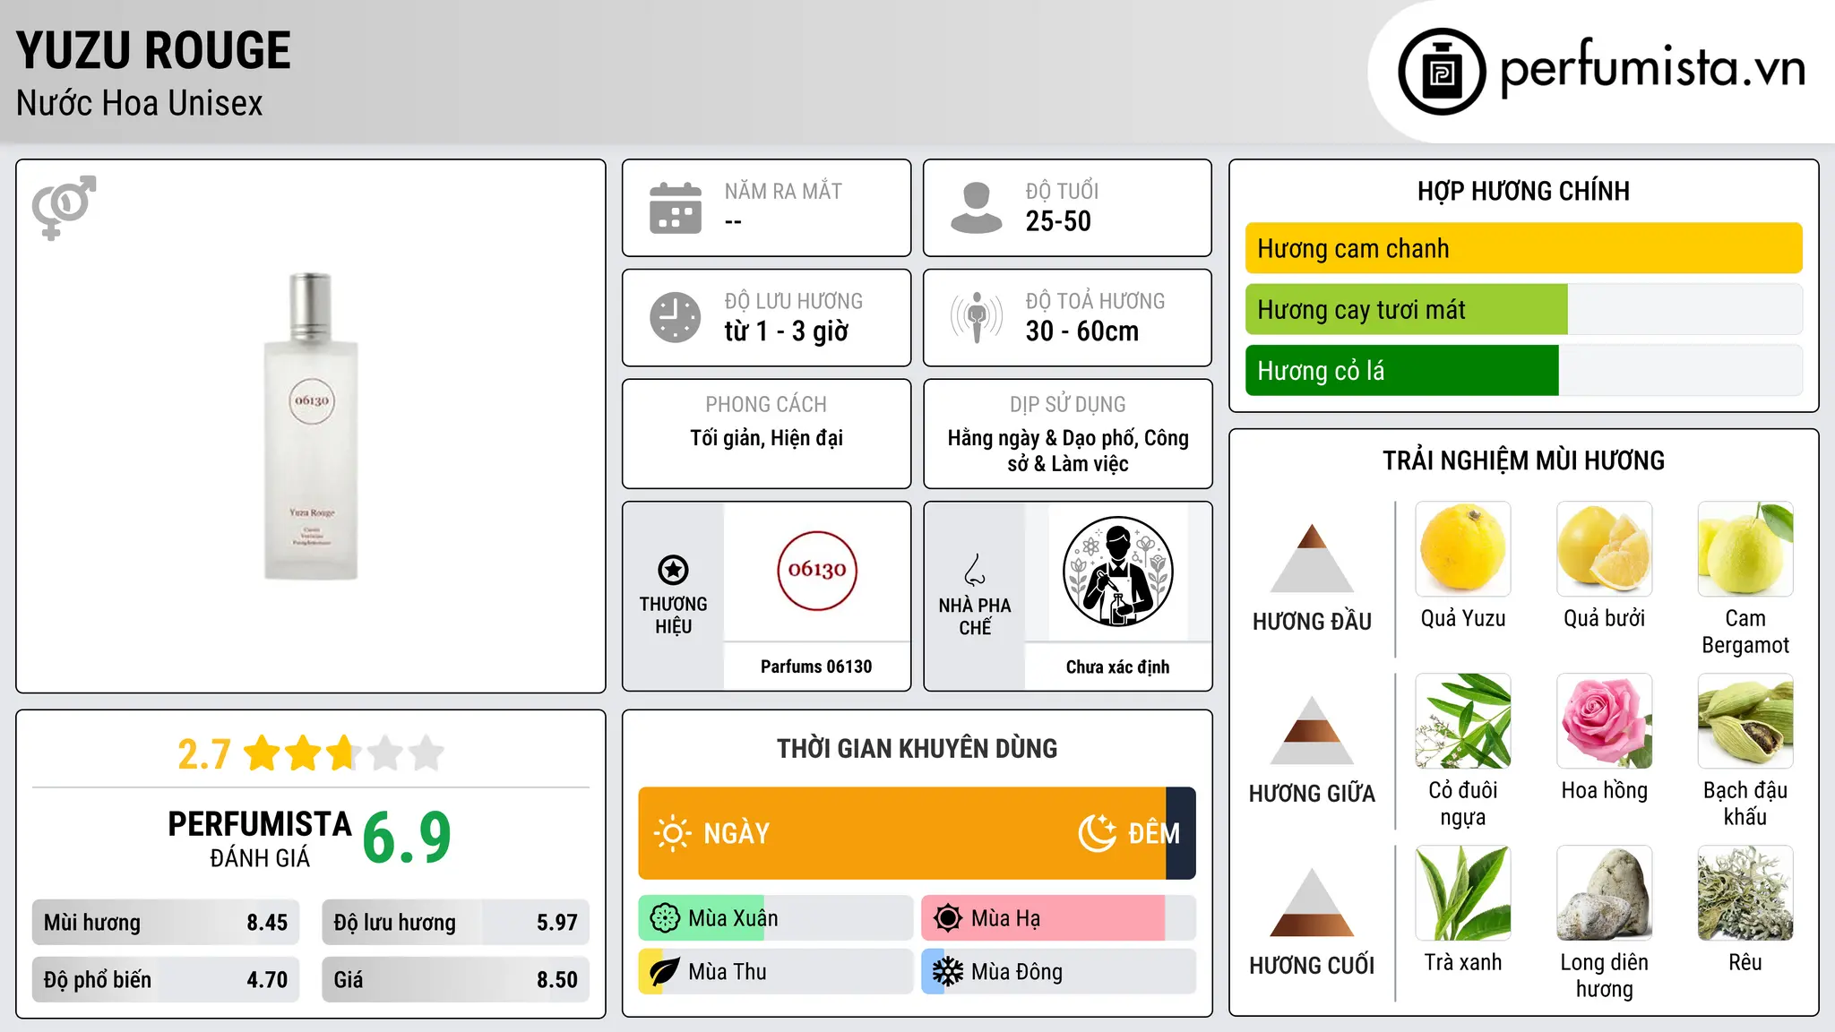Click the sillage radiating-person icon
The height and width of the screenshot is (1032, 1835).
pos(976,317)
